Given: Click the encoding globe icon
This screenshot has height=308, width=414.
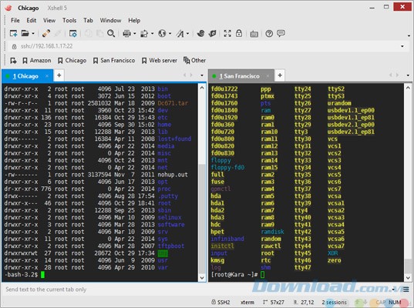Looking at the screenshot, I should coord(162,33).
